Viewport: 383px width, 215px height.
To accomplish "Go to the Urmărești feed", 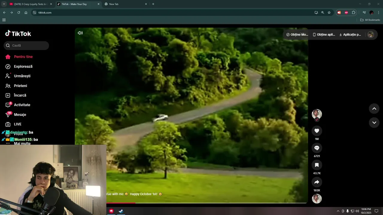I will click(18, 76).
